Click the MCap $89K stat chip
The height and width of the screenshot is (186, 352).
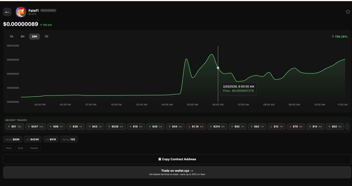(12, 139)
